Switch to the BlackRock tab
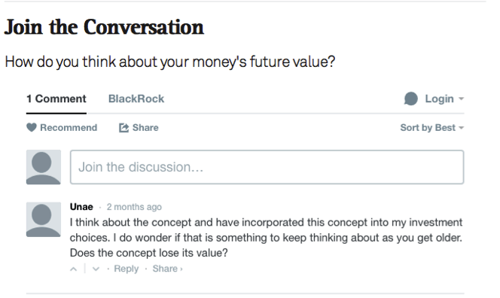 click(136, 99)
